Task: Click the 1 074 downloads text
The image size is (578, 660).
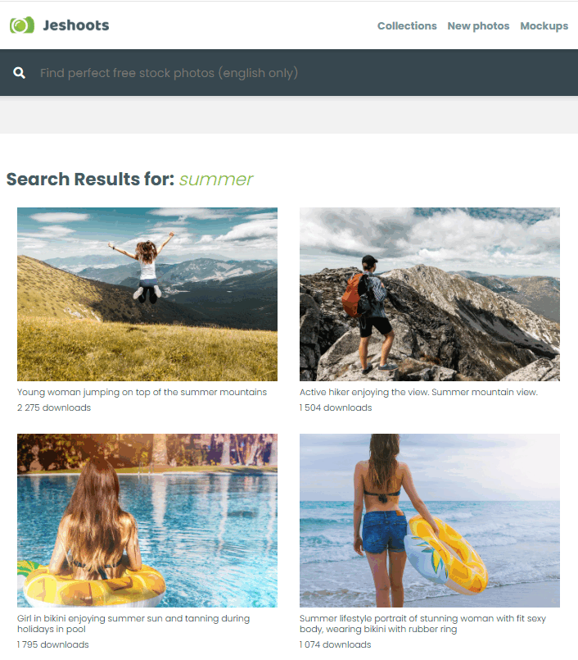Action: click(336, 644)
